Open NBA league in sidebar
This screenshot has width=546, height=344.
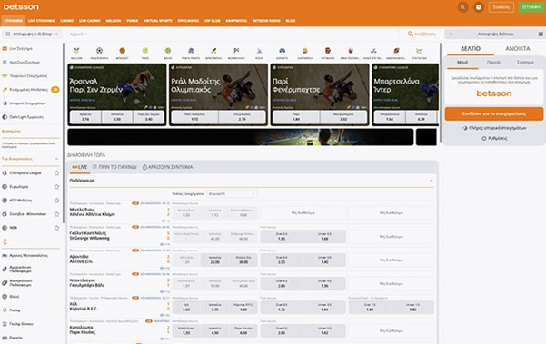click(14, 228)
